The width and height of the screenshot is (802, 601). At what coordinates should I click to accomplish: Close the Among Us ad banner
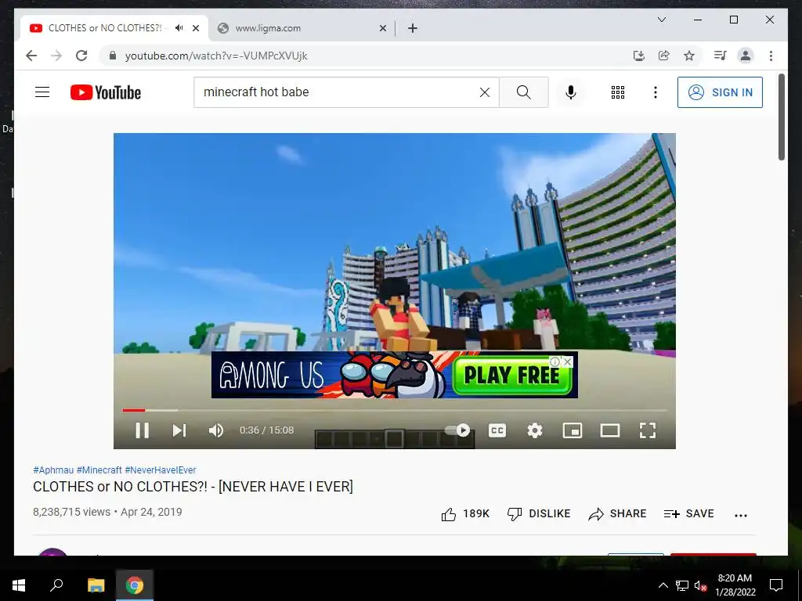click(x=567, y=362)
